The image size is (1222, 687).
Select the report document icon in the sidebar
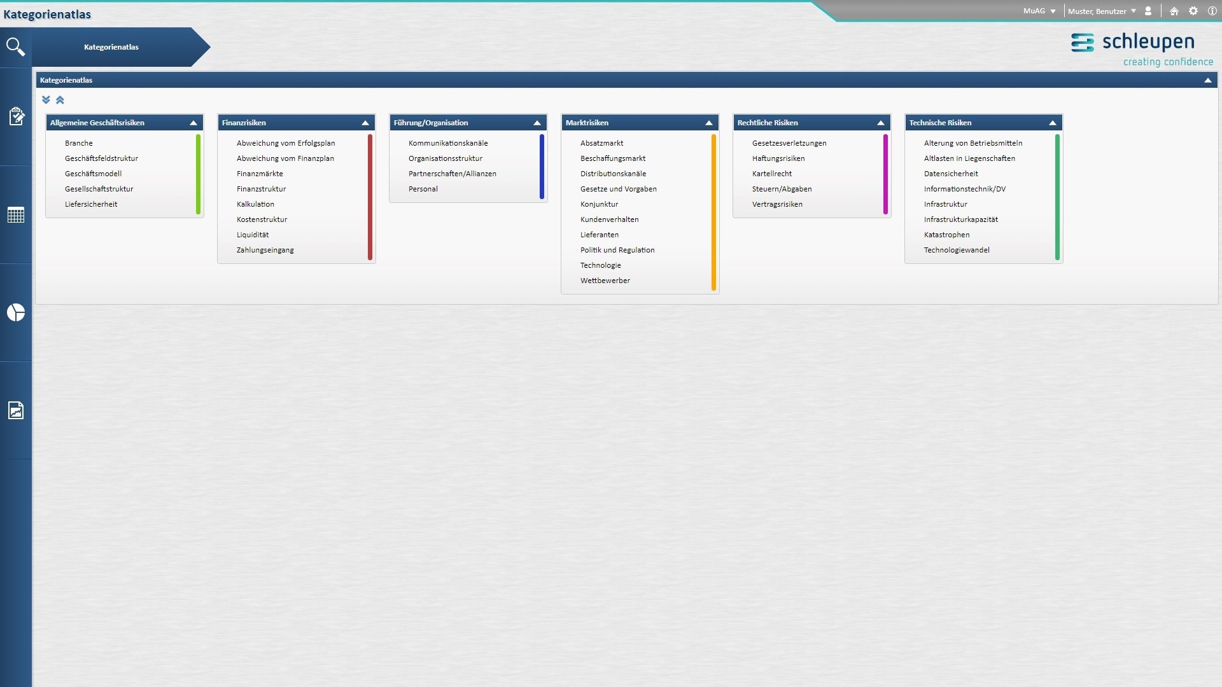pos(16,410)
